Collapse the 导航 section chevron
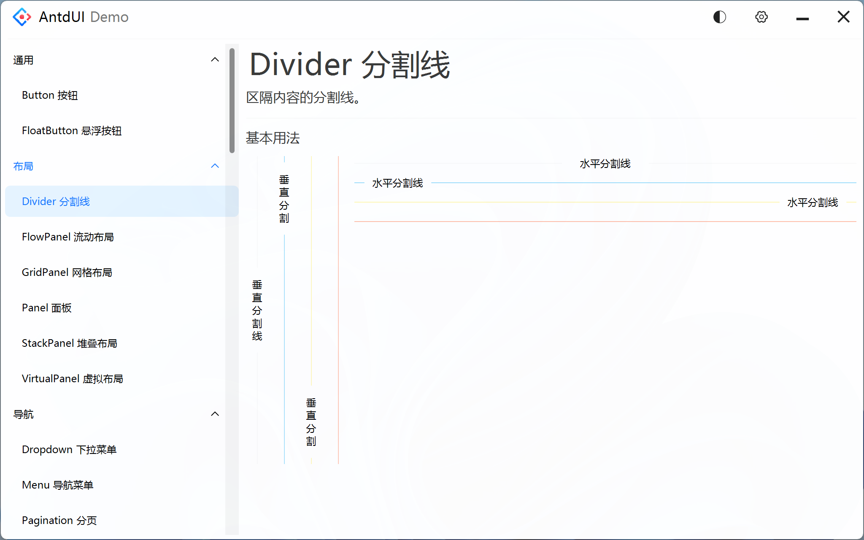 (216, 414)
